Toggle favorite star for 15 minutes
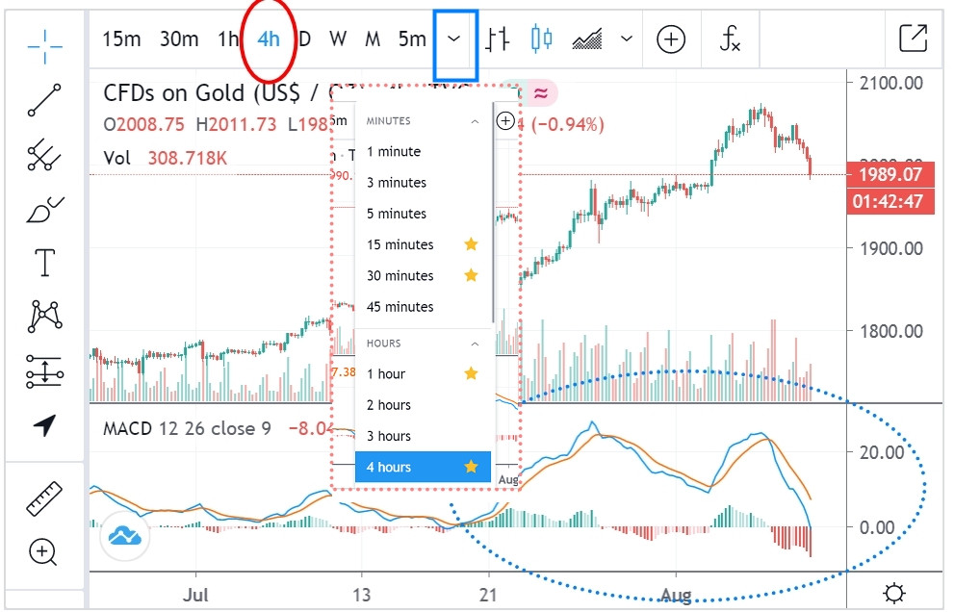 pos(471,244)
